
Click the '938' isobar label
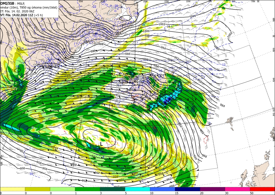tap(94, 122)
